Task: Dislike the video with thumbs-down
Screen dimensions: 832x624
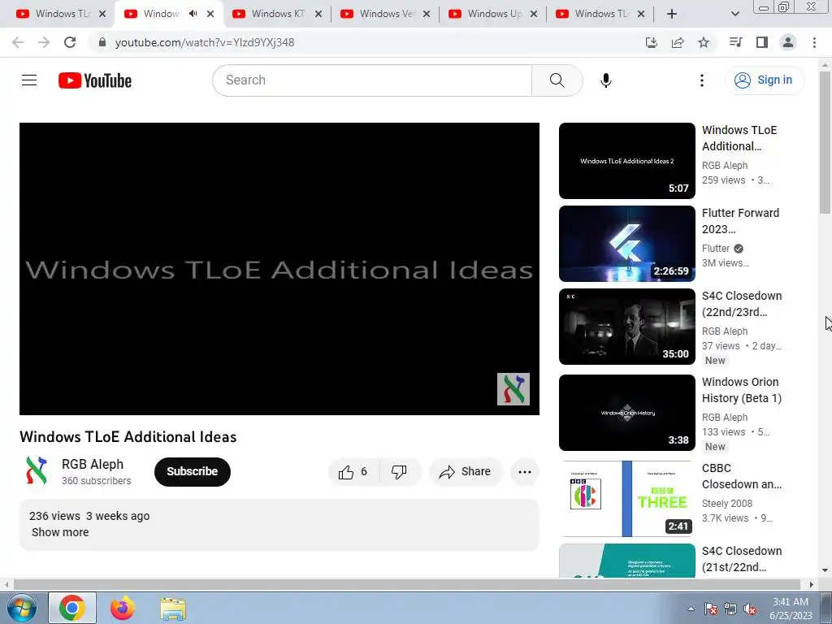Action: 400,472
